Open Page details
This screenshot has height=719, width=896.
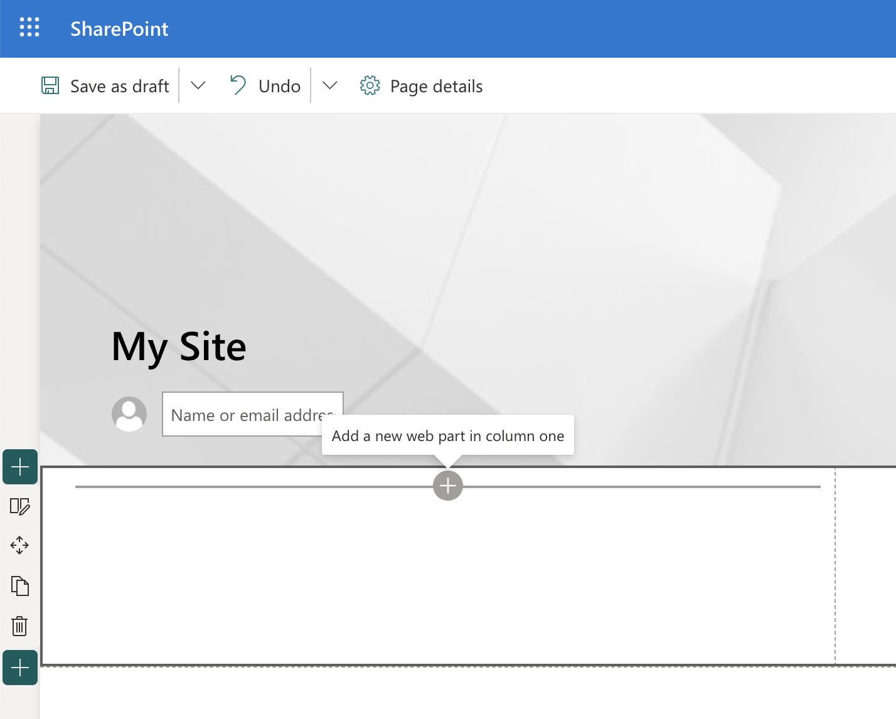[422, 86]
